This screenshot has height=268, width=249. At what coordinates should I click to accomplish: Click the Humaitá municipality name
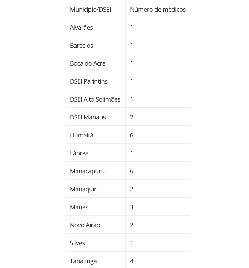[82, 135]
